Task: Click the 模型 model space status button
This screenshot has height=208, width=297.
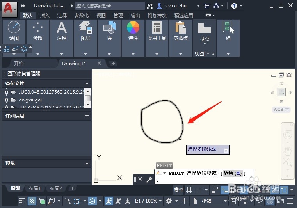Action: [x=178, y=190]
